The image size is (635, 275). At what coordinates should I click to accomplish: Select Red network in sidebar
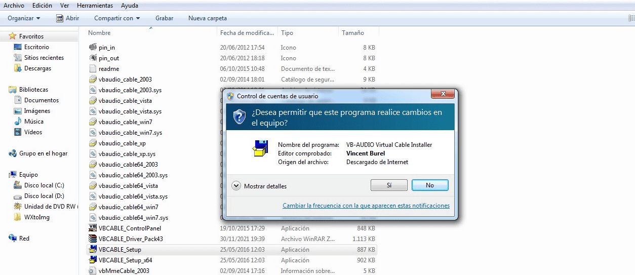point(24,239)
